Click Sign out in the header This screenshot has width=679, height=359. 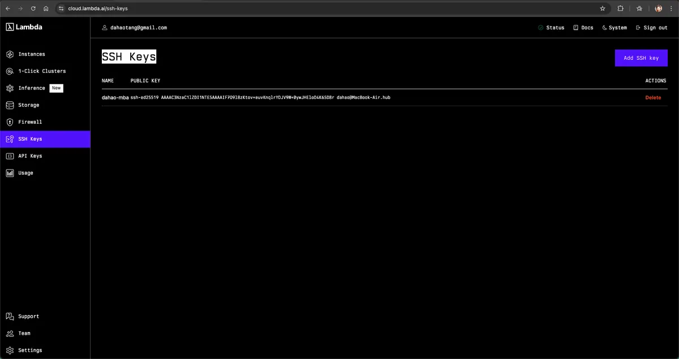click(652, 28)
